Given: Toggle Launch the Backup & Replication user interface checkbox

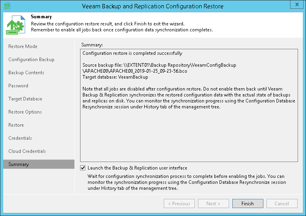Looking at the screenshot, I should tap(83, 168).
